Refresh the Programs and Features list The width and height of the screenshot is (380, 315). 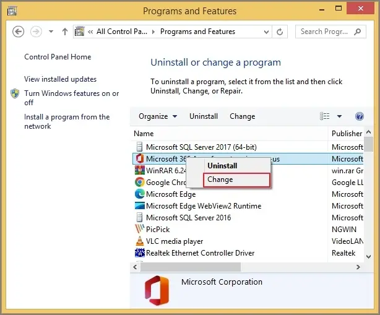point(280,32)
